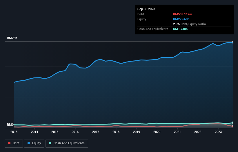Toggle the Debt series in the legend

click(x=13, y=143)
